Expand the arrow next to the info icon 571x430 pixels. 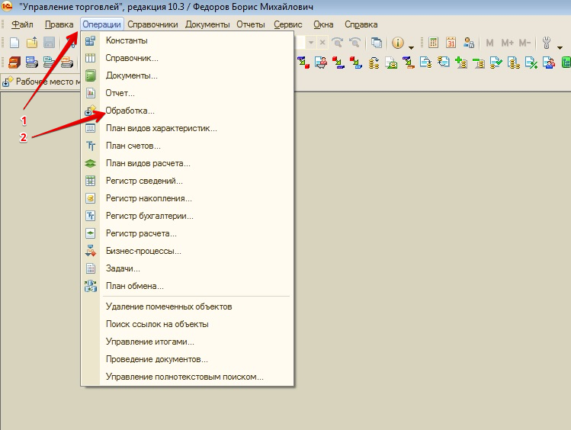(411, 46)
